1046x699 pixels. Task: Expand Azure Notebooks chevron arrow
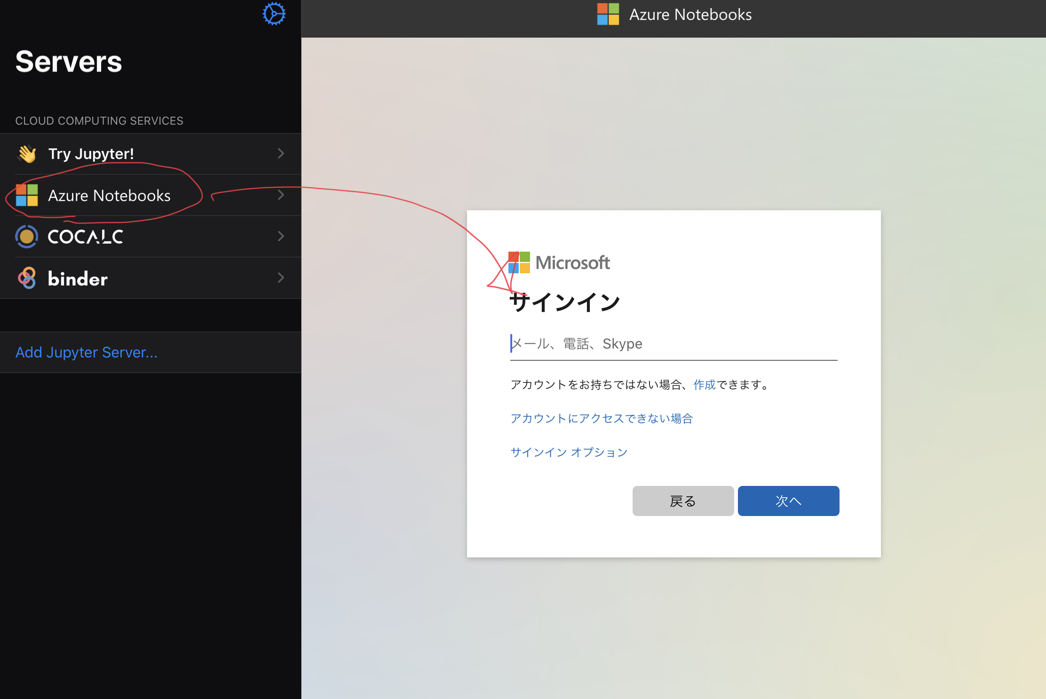tap(281, 195)
